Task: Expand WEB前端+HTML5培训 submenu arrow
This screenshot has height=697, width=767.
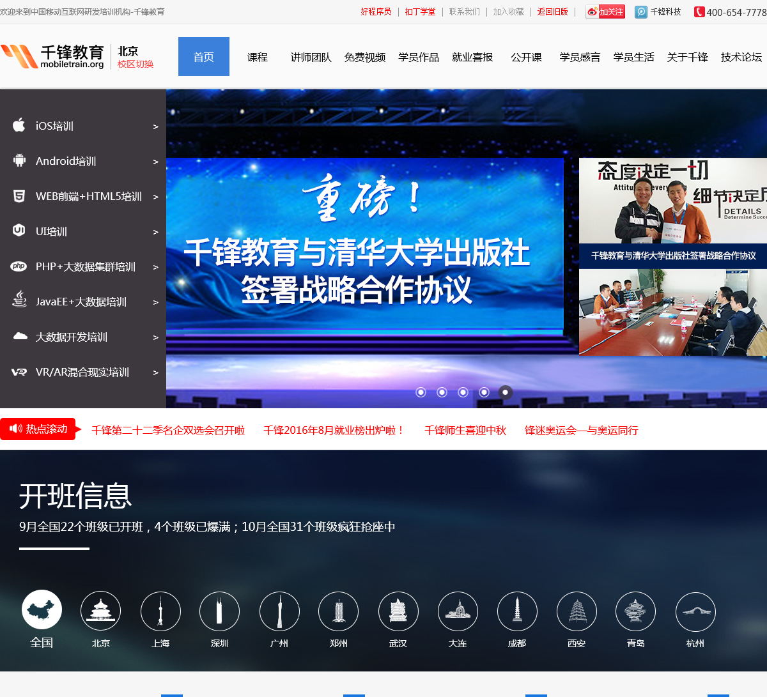Action: tap(155, 197)
